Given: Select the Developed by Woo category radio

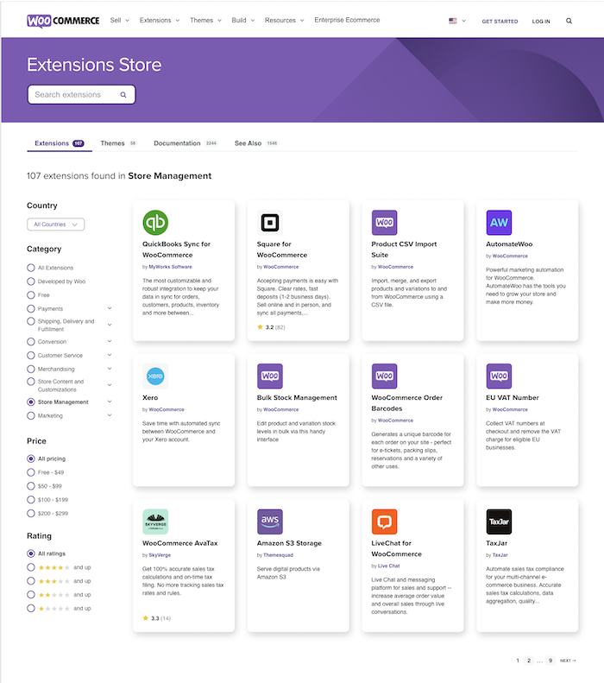Looking at the screenshot, I should click(x=31, y=281).
